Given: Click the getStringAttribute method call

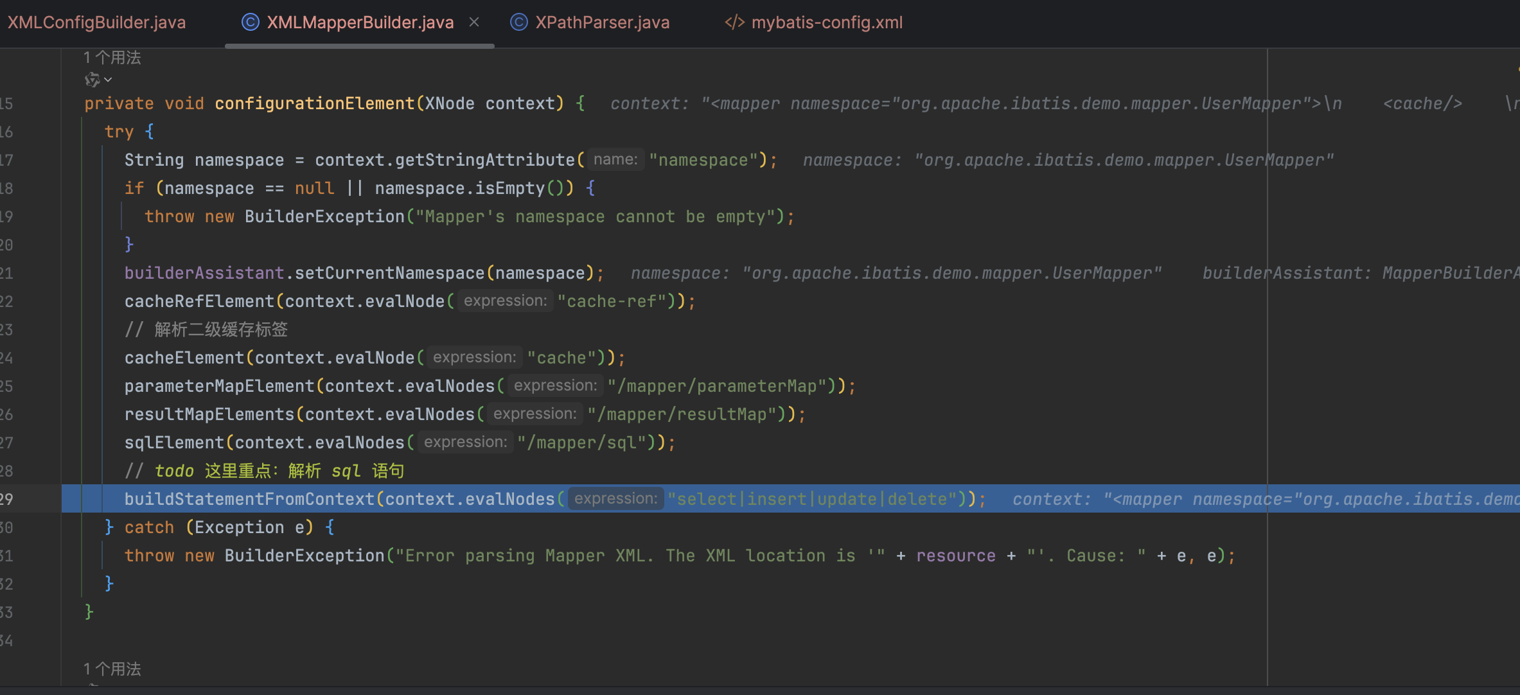Looking at the screenshot, I should [484, 160].
